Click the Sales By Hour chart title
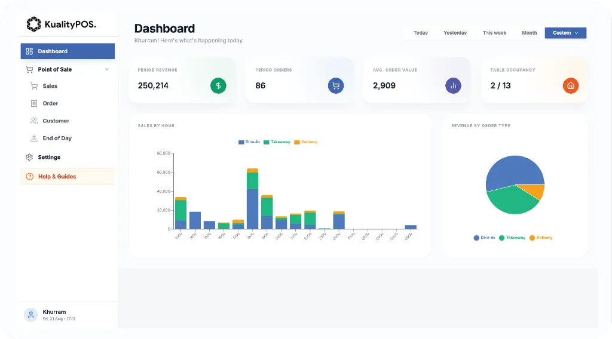 (156, 125)
